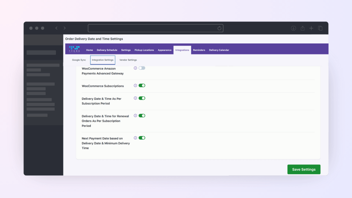
Task: Disable the WooCommerce Subscriptions toggle
Action: tap(142, 85)
